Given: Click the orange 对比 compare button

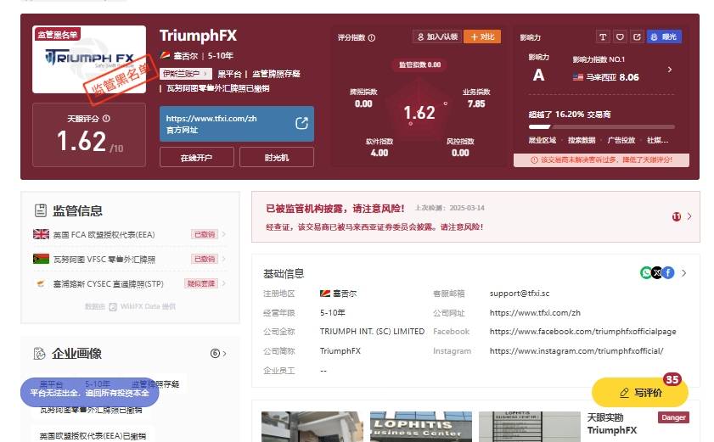Looking at the screenshot, I should point(482,36).
